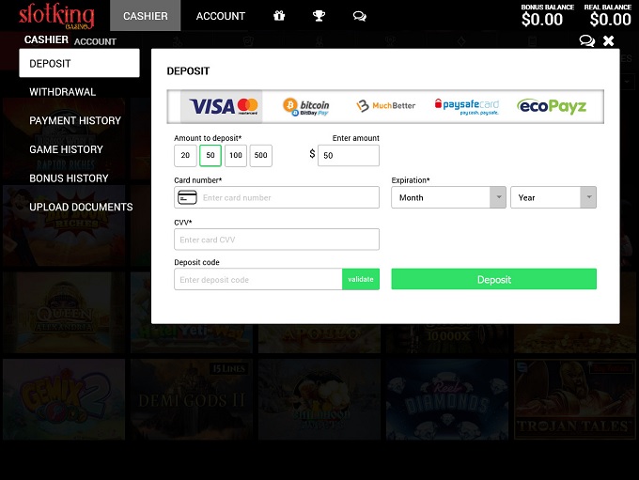The height and width of the screenshot is (480, 639).
Task: Open live chat in top navigation
Action: [359, 16]
